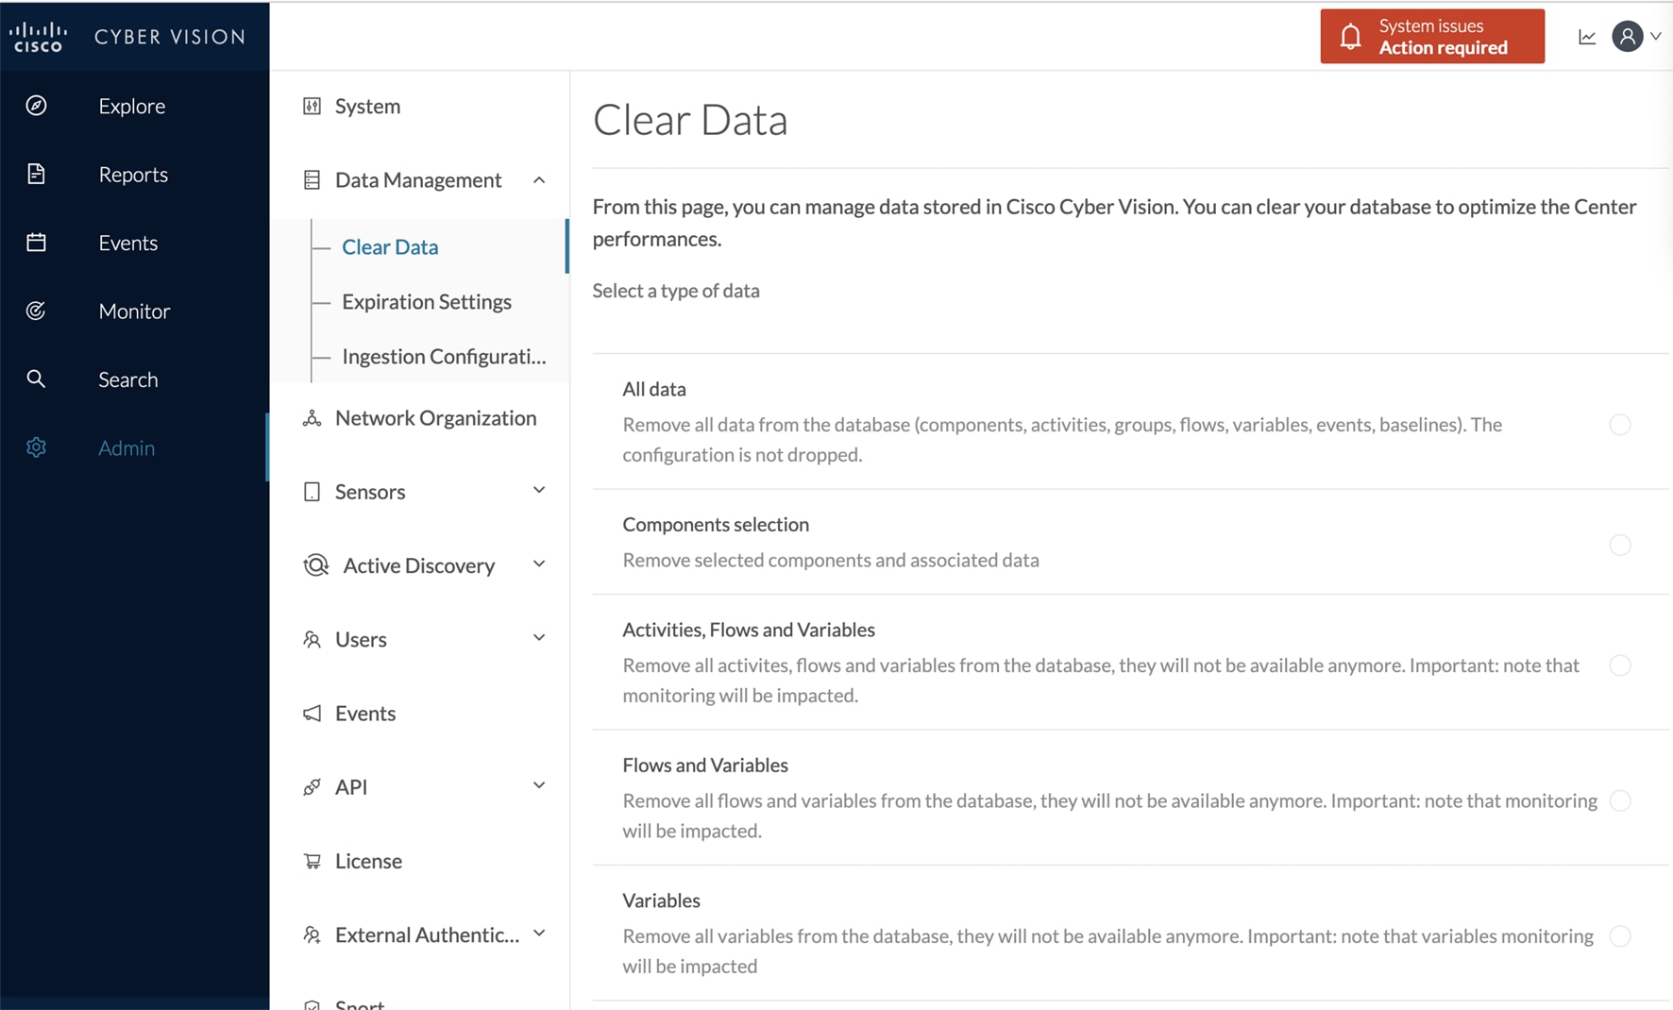Select the All data radio button
The height and width of the screenshot is (1010, 1673).
point(1620,425)
